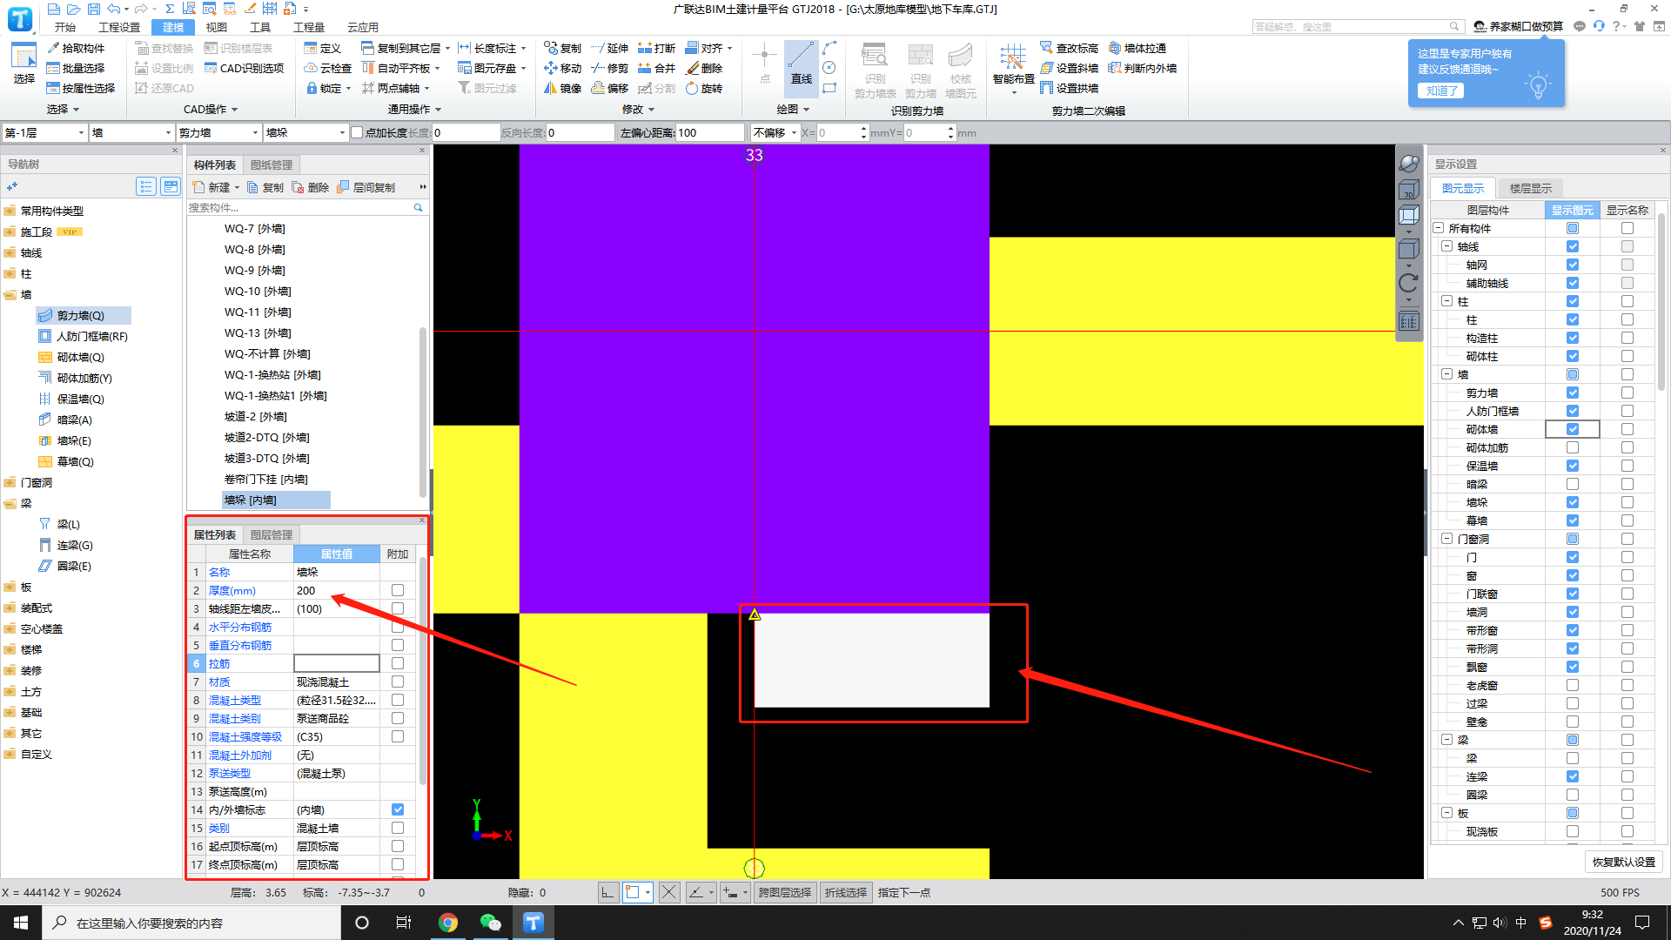Open the 定义 definition tool
The image size is (1671, 940).
click(x=323, y=48)
